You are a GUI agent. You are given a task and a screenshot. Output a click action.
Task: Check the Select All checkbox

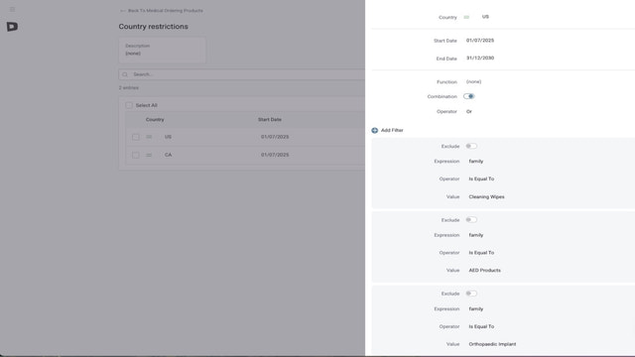tap(129, 105)
